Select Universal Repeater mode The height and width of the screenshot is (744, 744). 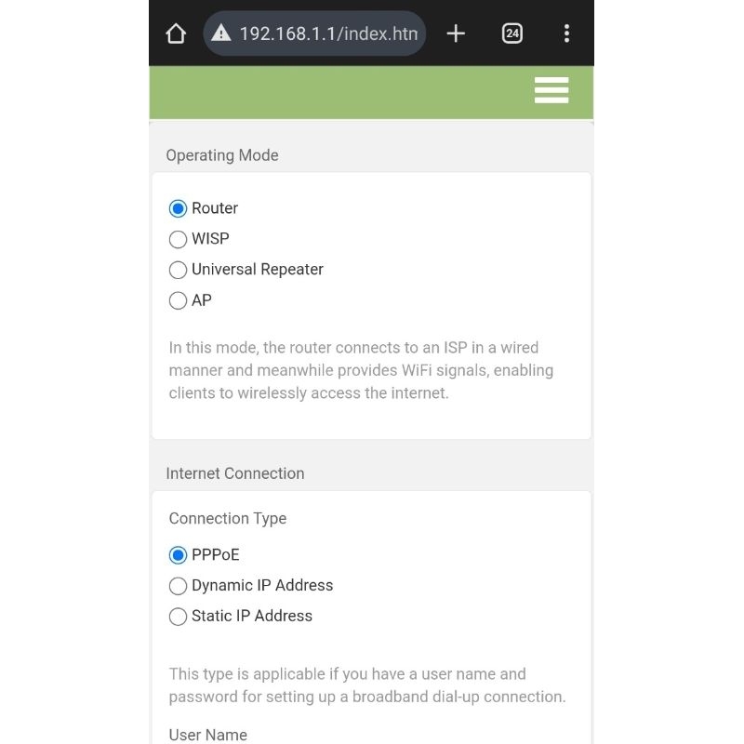click(x=179, y=270)
